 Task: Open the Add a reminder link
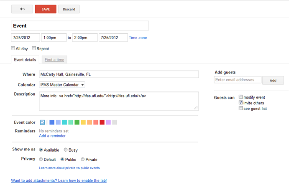pos(52,136)
